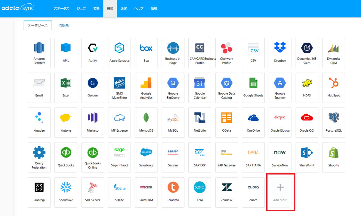Screen dimensions: 361x216
Task: Select the kintone data source
Action: [66, 123]
